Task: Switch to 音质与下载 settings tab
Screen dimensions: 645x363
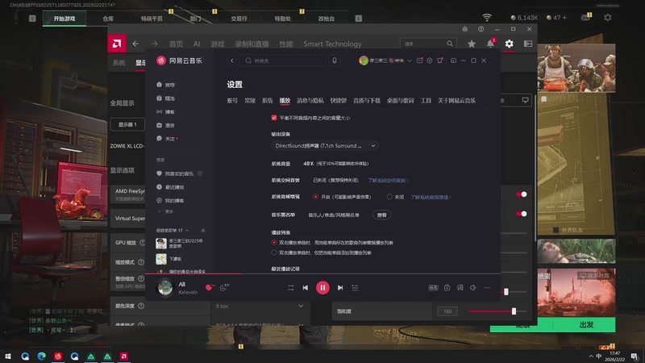Action: [367, 100]
